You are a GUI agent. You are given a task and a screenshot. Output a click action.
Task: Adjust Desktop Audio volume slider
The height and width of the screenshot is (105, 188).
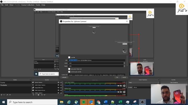pyautogui.click(x=92, y=92)
